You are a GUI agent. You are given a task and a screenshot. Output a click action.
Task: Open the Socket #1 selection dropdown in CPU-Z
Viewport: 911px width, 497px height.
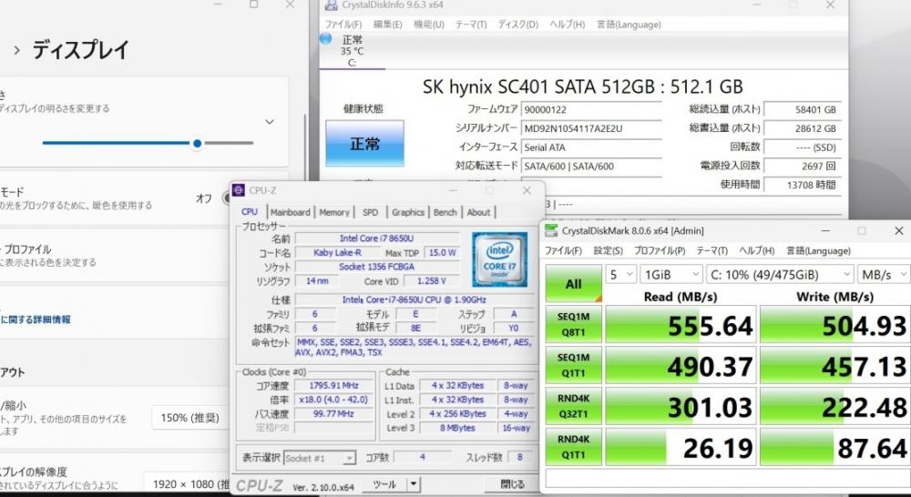point(320,458)
